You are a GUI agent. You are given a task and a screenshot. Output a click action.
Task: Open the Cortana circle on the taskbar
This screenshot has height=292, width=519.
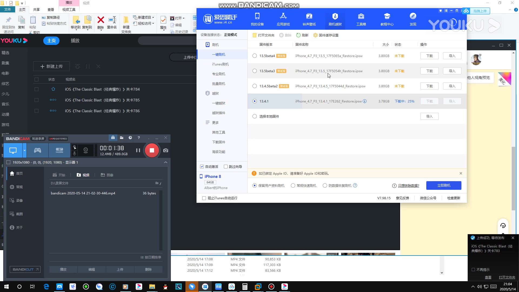coord(19,287)
